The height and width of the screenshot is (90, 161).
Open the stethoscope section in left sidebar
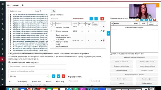[x=2, y=14]
